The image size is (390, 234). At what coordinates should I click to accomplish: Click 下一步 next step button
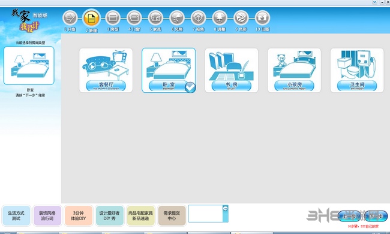click(x=376, y=217)
